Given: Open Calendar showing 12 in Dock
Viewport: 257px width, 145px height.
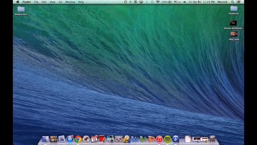Looking at the screenshot, I should point(94,139).
